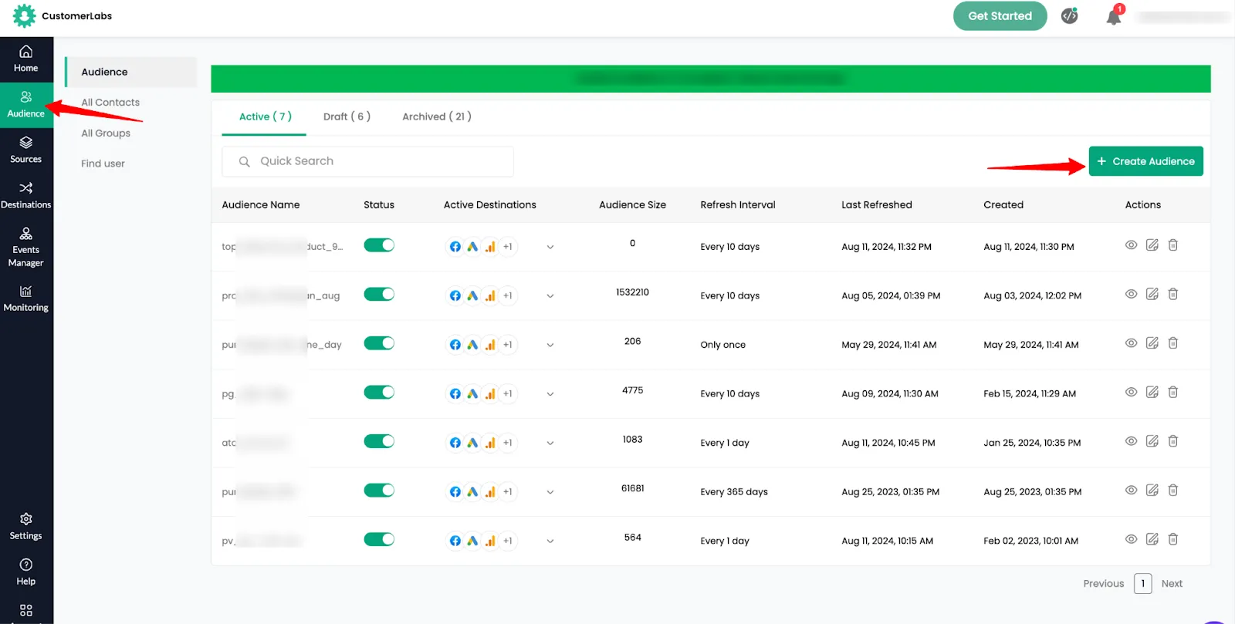This screenshot has width=1235, height=624.
Task: Switch off the audience with size 564
Action: click(x=379, y=539)
